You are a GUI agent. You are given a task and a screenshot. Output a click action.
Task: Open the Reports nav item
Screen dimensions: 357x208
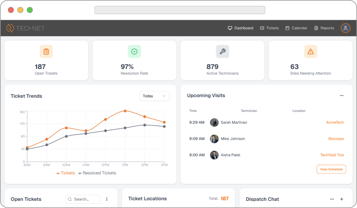pyautogui.click(x=324, y=28)
